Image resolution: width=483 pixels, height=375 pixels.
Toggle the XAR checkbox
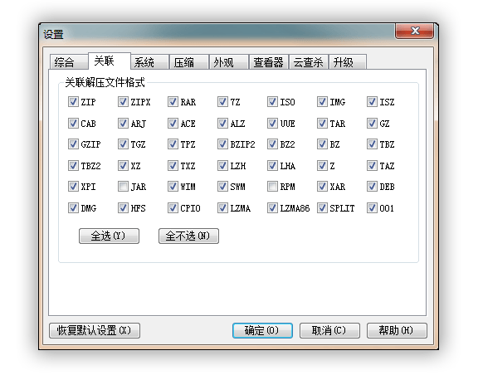[x=322, y=187]
